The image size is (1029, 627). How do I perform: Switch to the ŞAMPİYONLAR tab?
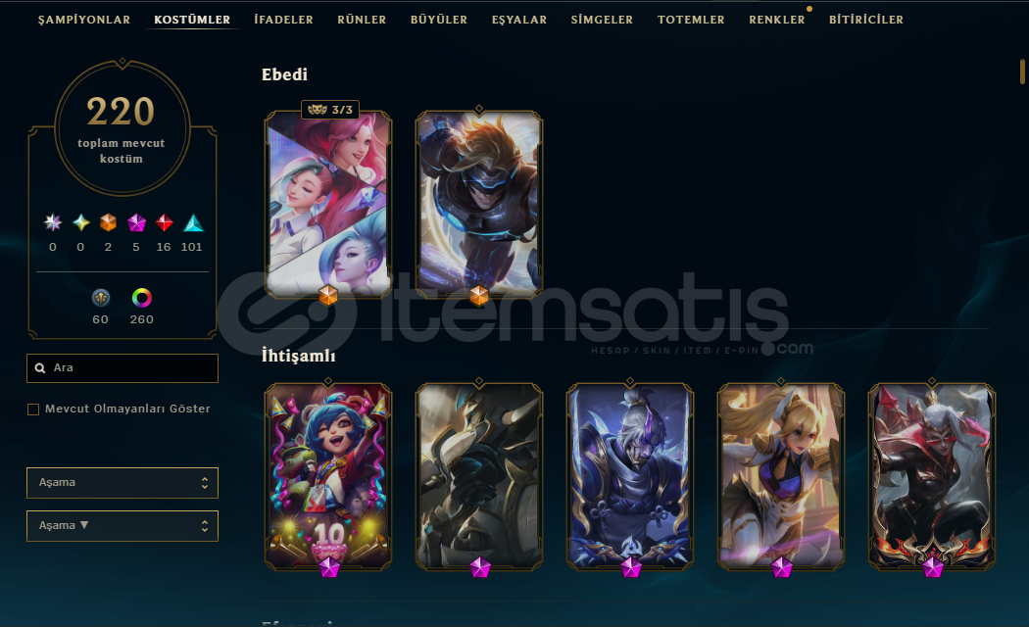point(84,20)
